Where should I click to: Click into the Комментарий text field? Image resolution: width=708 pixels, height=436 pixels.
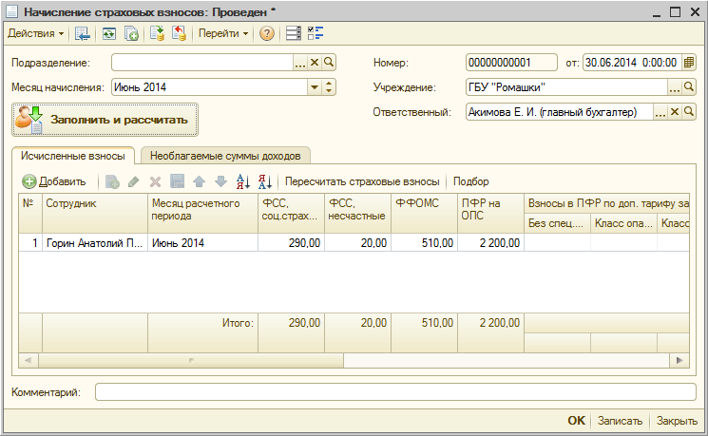click(395, 391)
